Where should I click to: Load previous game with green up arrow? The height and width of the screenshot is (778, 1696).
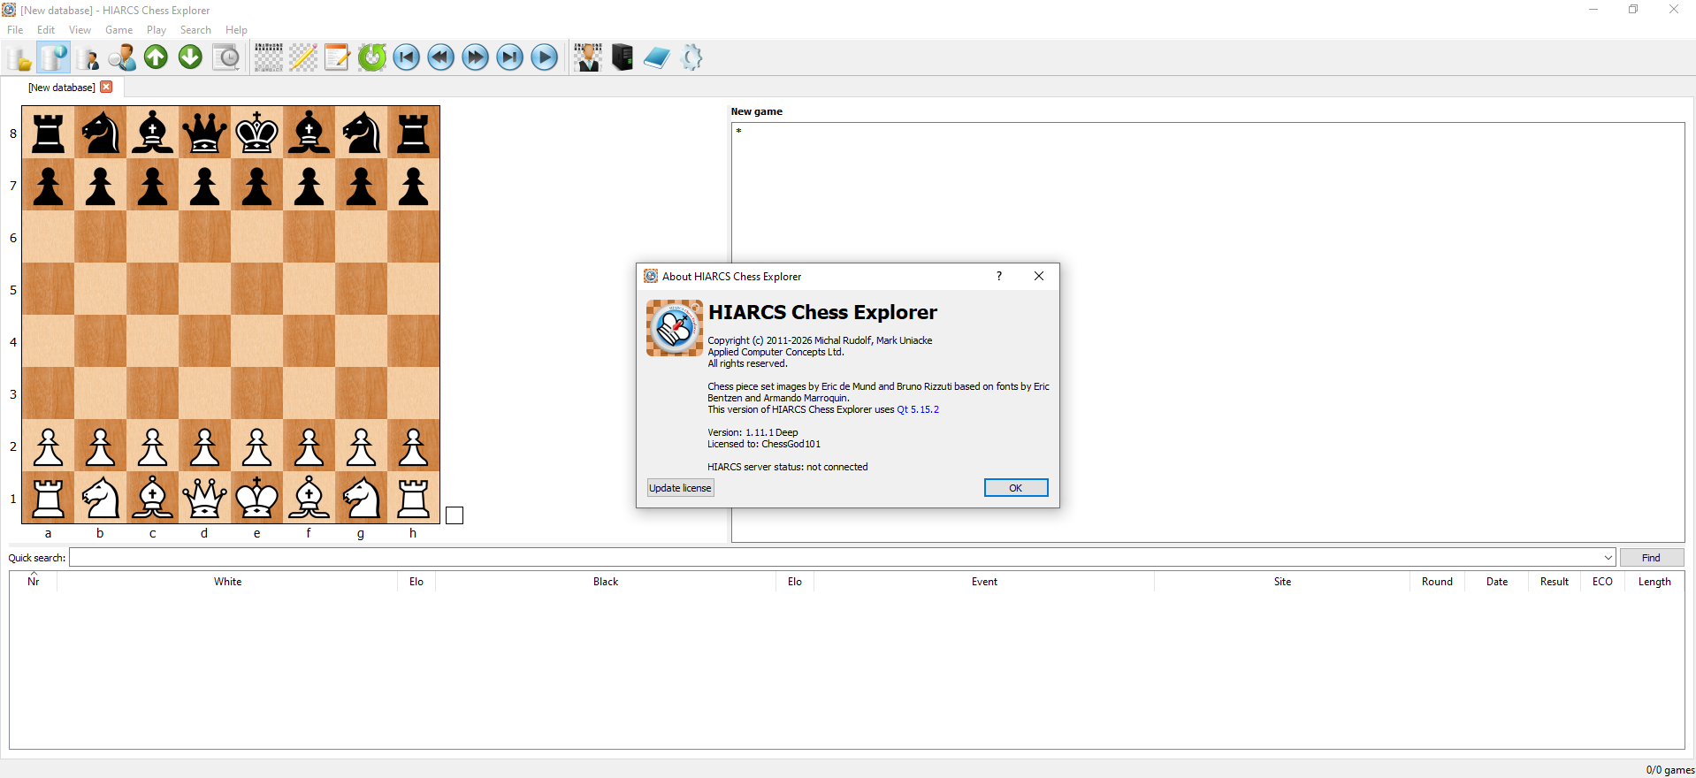(157, 58)
